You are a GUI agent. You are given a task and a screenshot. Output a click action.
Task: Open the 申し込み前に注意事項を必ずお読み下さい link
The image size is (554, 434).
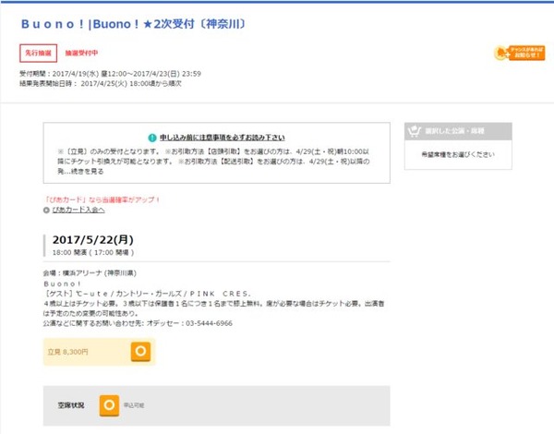(x=223, y=138)
